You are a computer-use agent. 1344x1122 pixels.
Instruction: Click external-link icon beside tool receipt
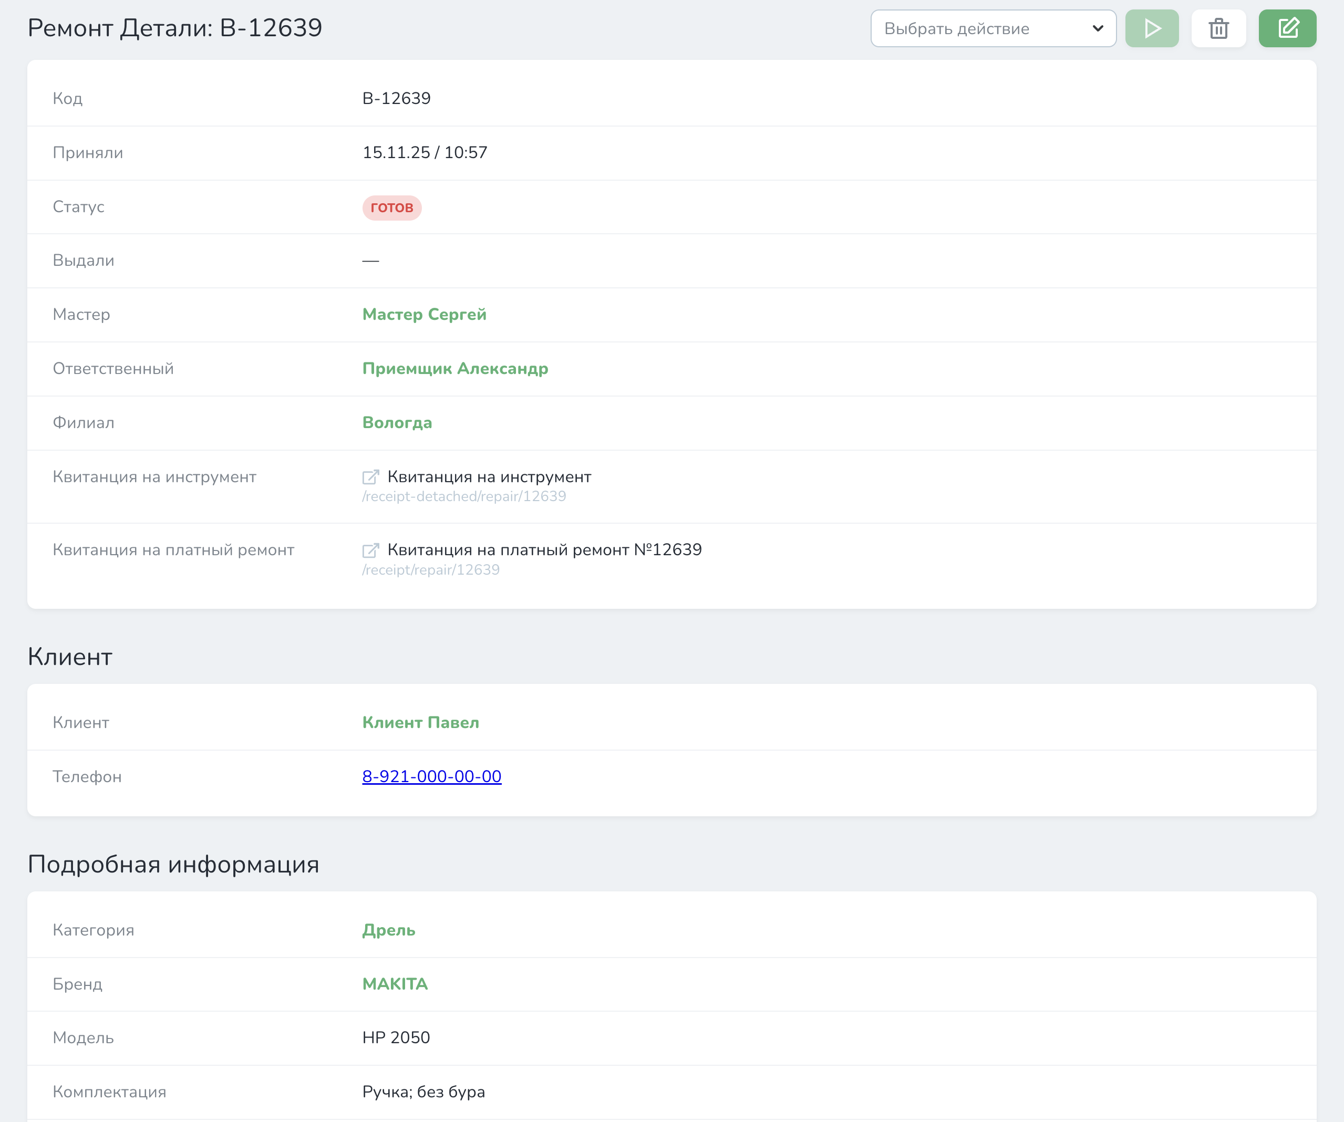point(370,477)
